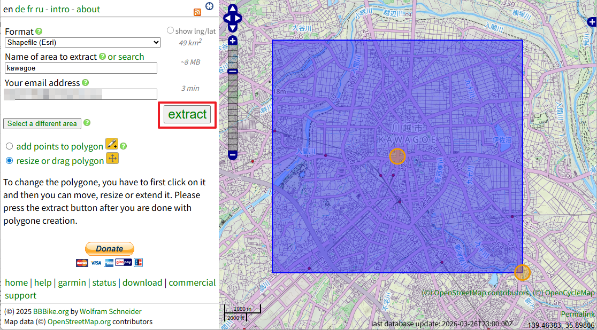Viewport: 597px width, 330px height.
Task: Open the garmin footer link
Action: [72, 282]
